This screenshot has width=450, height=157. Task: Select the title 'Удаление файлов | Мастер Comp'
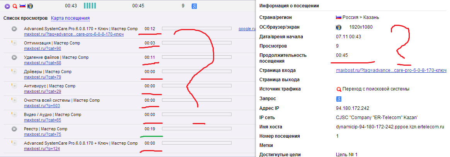coord(56,57)
